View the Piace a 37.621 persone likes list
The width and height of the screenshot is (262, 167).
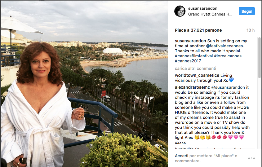pyautogui.click(x=198, y=30)
